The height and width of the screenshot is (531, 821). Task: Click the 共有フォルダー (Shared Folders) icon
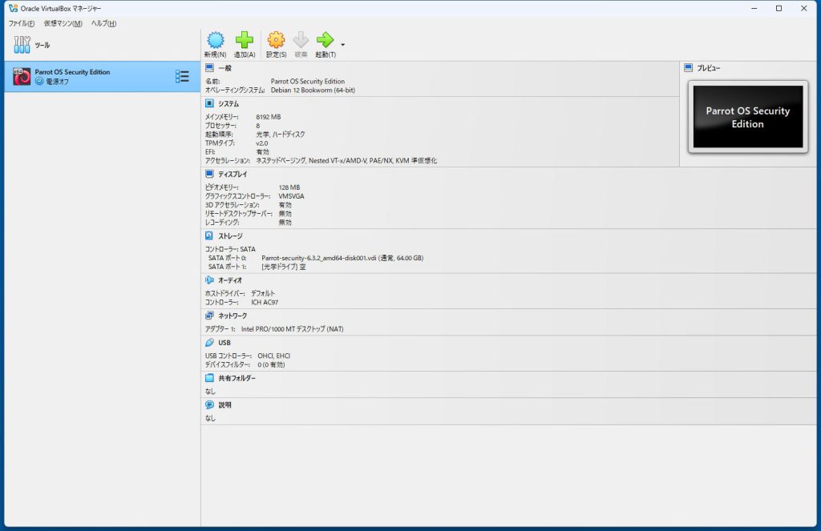point(209,378)
